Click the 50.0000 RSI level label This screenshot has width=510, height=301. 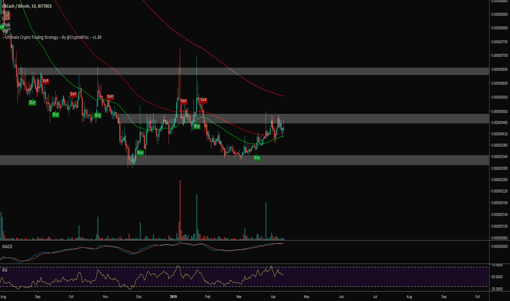(497, 277)
